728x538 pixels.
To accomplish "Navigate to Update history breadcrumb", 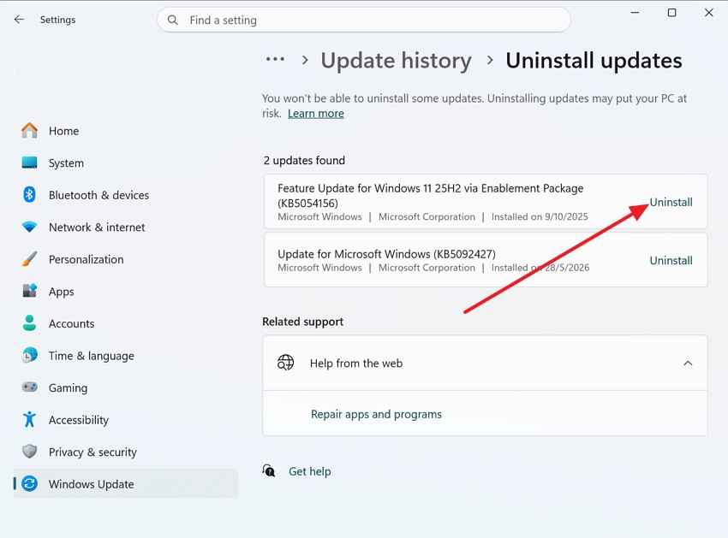I will [396, 61].
